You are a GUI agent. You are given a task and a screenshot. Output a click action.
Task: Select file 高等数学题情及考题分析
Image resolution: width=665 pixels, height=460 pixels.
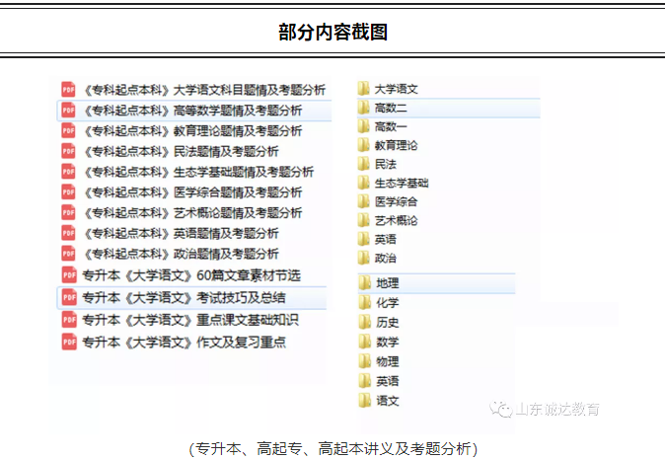click(194, 111)
